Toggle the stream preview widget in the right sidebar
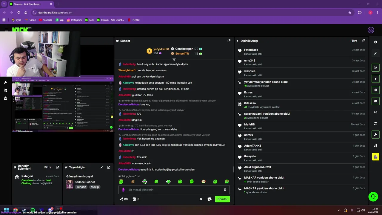 point(375,68)
